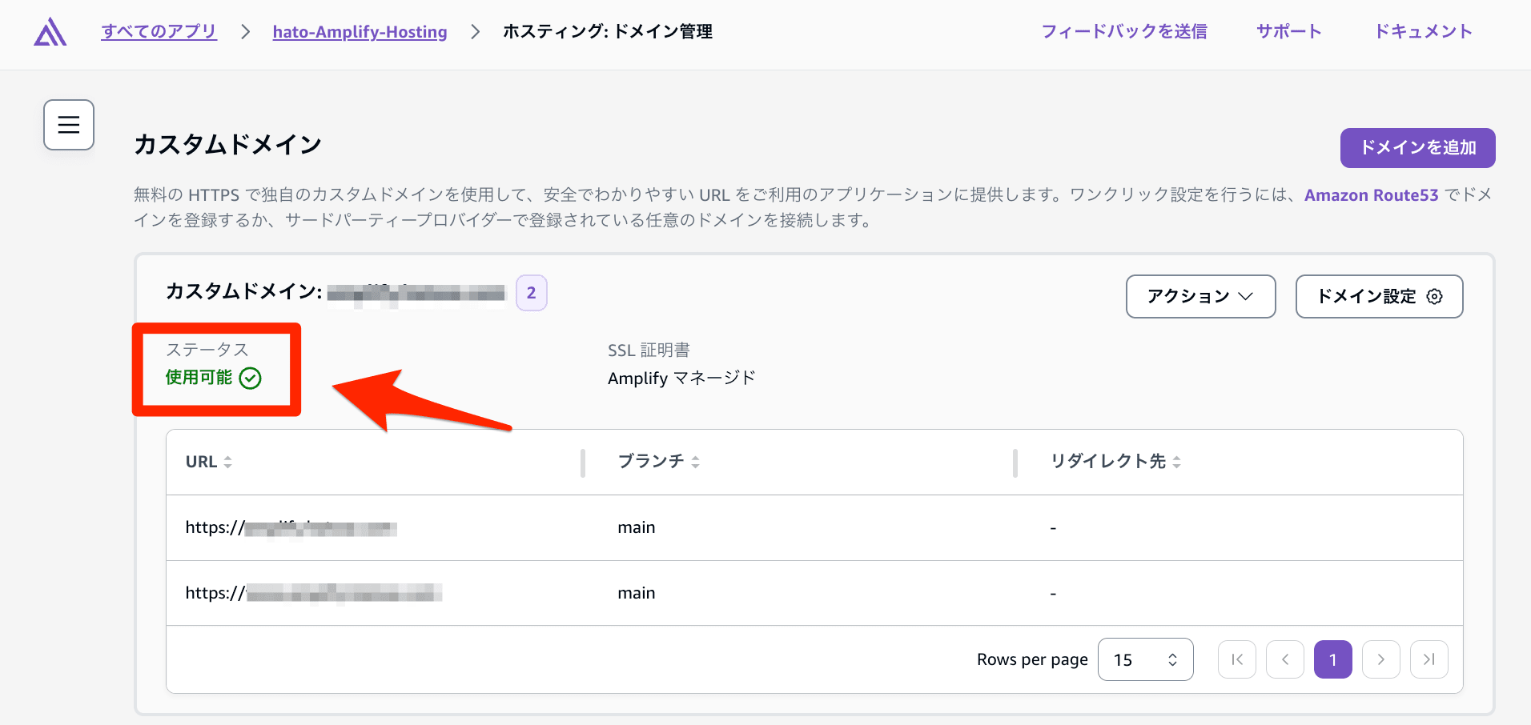1531x725 pixels.
Task: Click the AWS Amplify logo icon
Action: point(50,32)
